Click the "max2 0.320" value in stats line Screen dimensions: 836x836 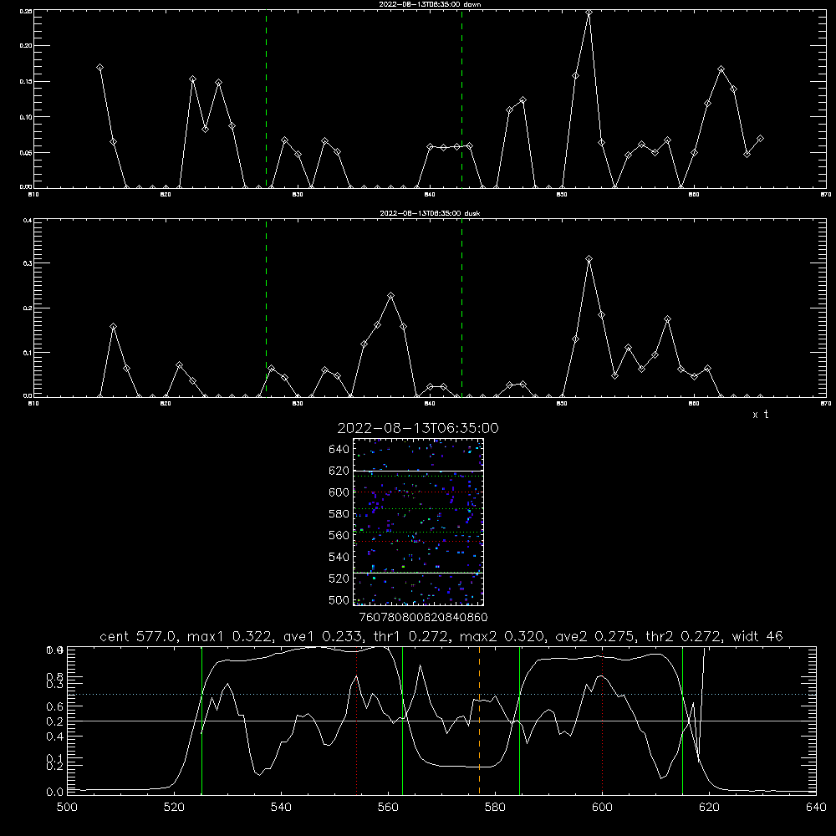[502, 636]
